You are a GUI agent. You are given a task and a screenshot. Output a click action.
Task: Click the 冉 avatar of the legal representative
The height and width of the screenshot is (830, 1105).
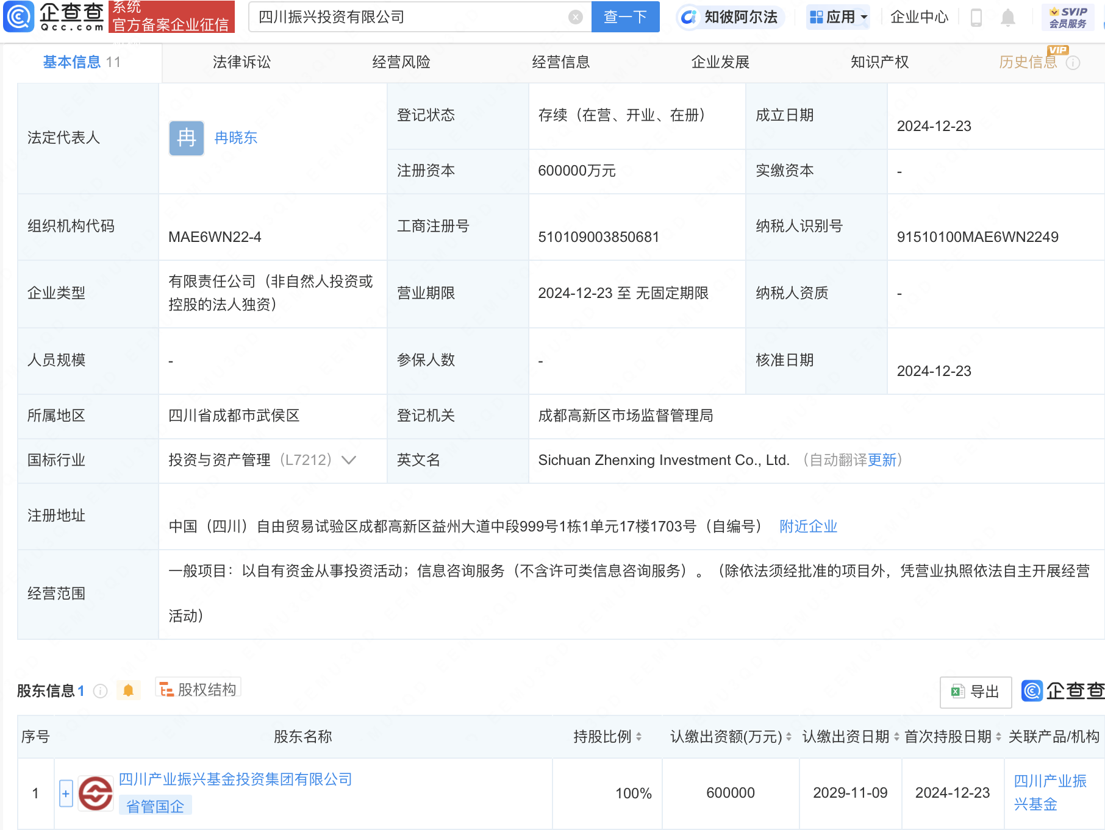pyautogui.click(x=187, y=138)
